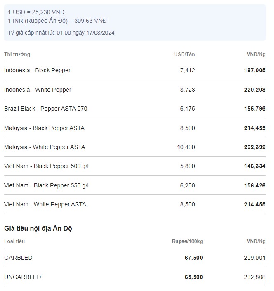This screenshot has height=291, width=274.
Task: Select Malaysia - White Pepper ASTA row label
Action: click(x=45, y=147)
